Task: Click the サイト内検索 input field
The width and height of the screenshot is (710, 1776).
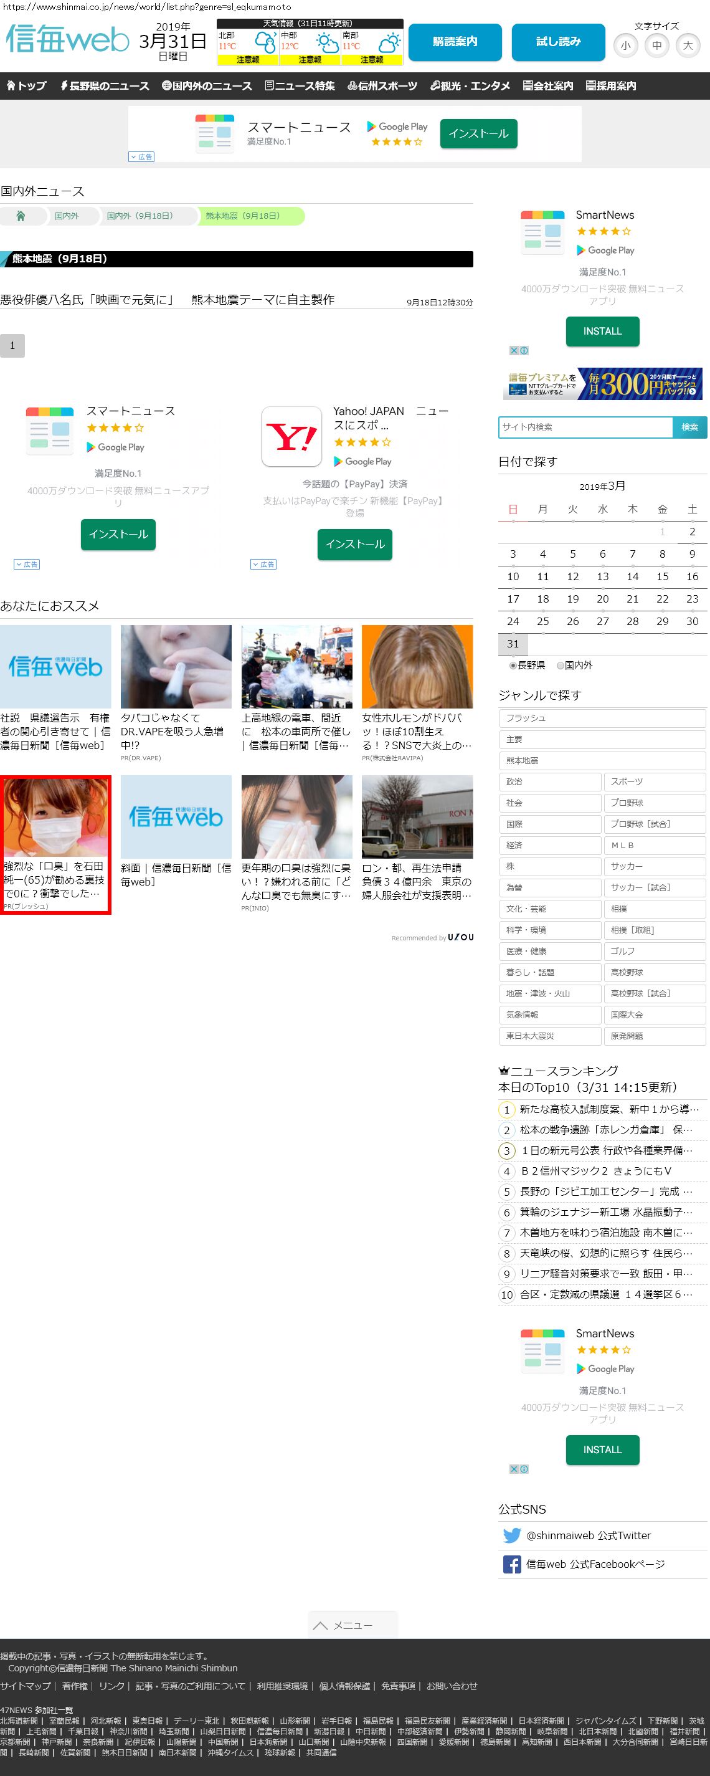Action: click(x=585, y=427)
